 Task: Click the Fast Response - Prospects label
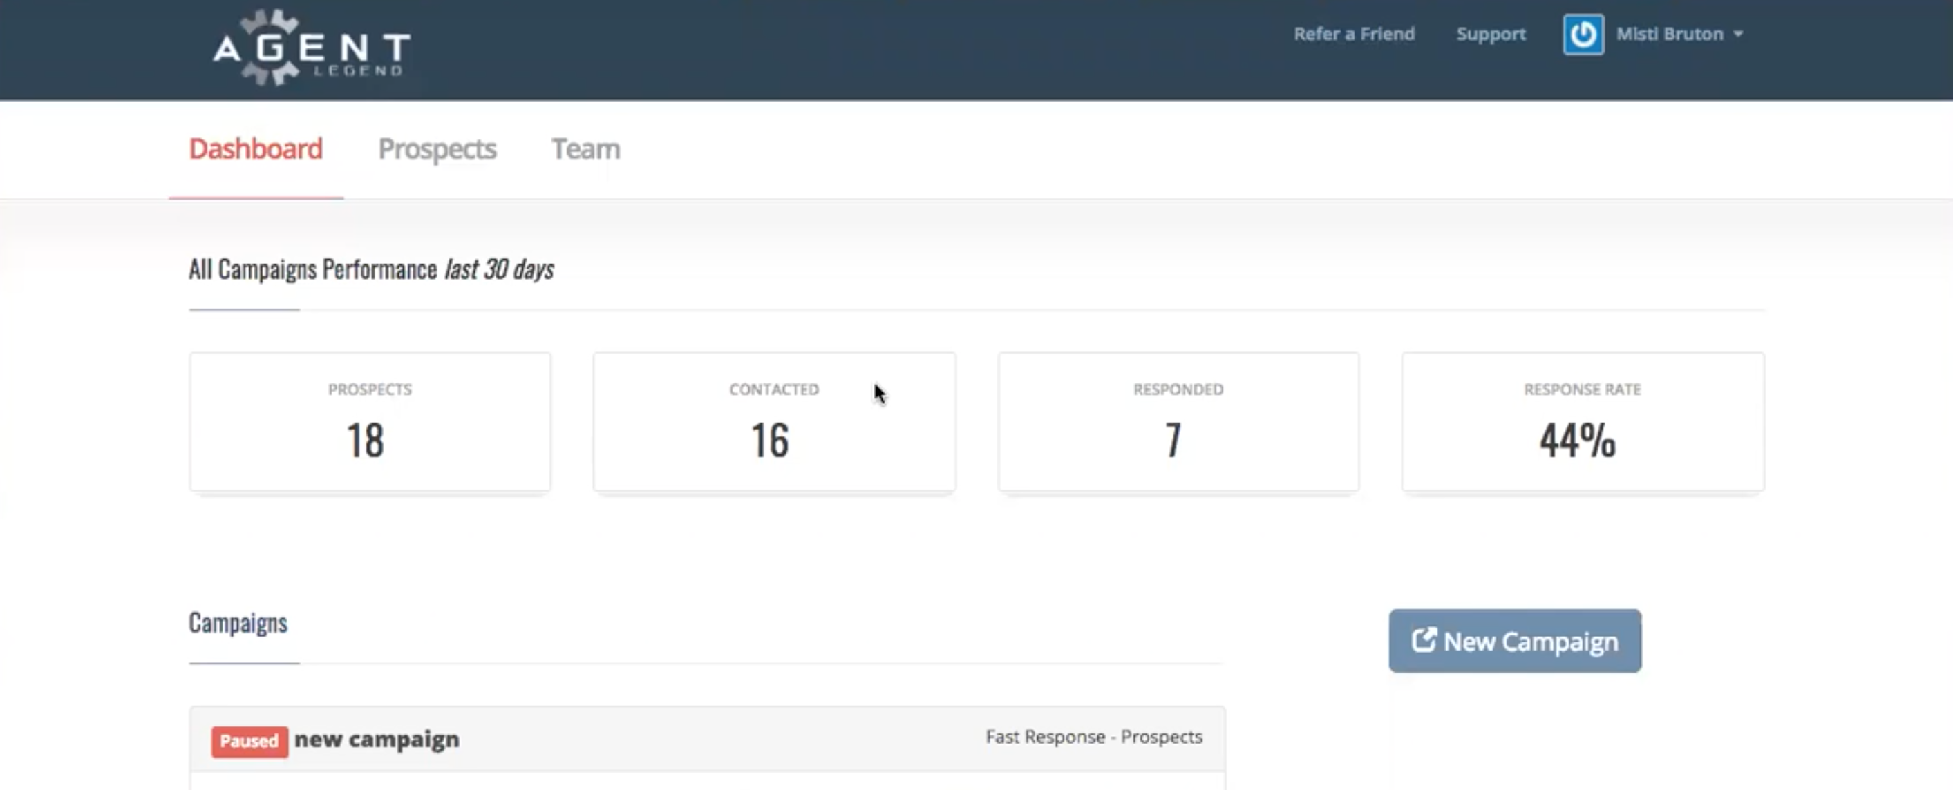point(1093,737)
